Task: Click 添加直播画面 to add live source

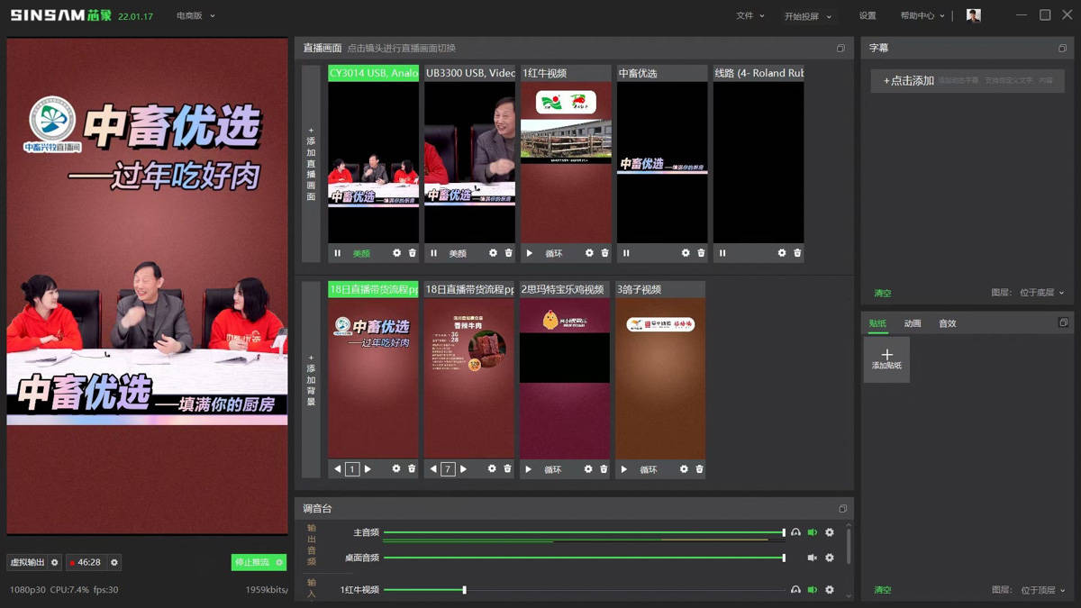Action: [311, 164]
